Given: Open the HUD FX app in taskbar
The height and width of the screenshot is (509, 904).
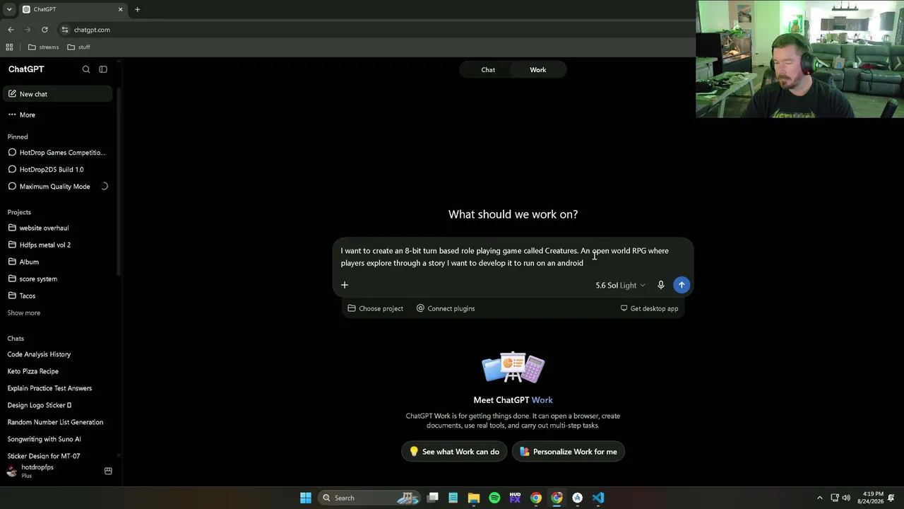Looking at the screenshot, I should tap(515, 498).
